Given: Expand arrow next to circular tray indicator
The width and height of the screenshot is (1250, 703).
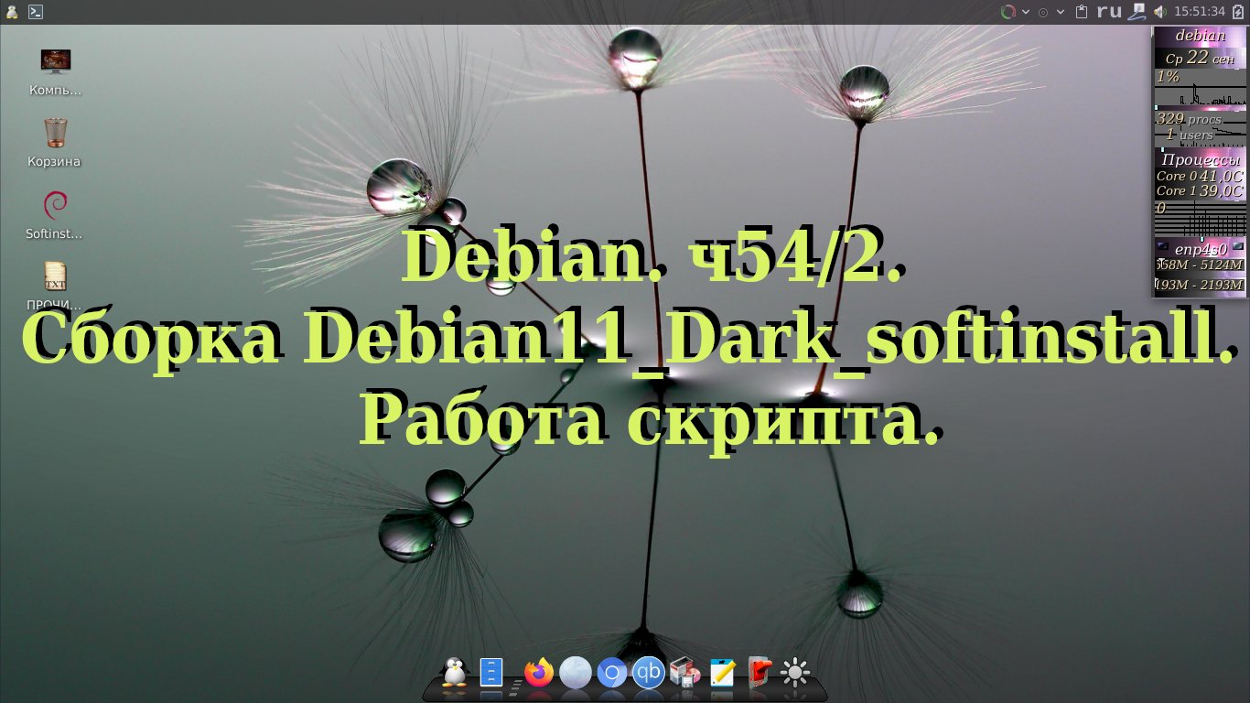Looking at the screenshot, I should click(1026, 12).
